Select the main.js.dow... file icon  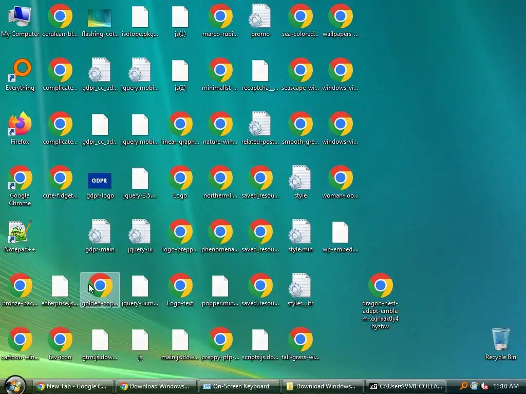[180, 344]
